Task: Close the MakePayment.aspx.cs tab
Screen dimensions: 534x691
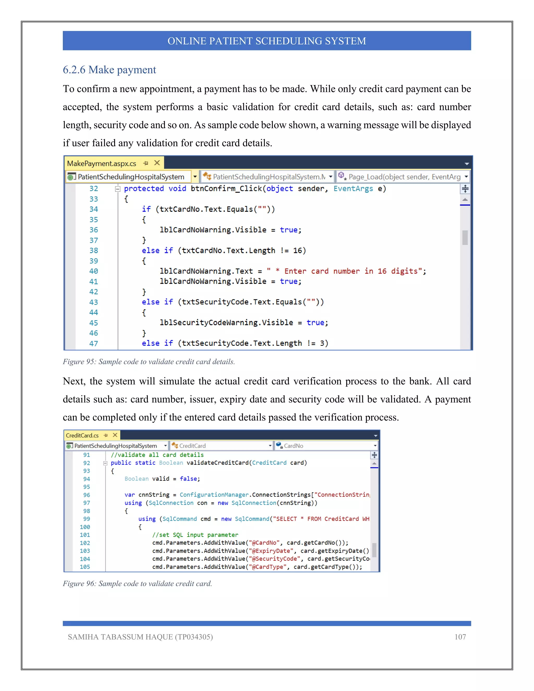Action: coord(157,163)
